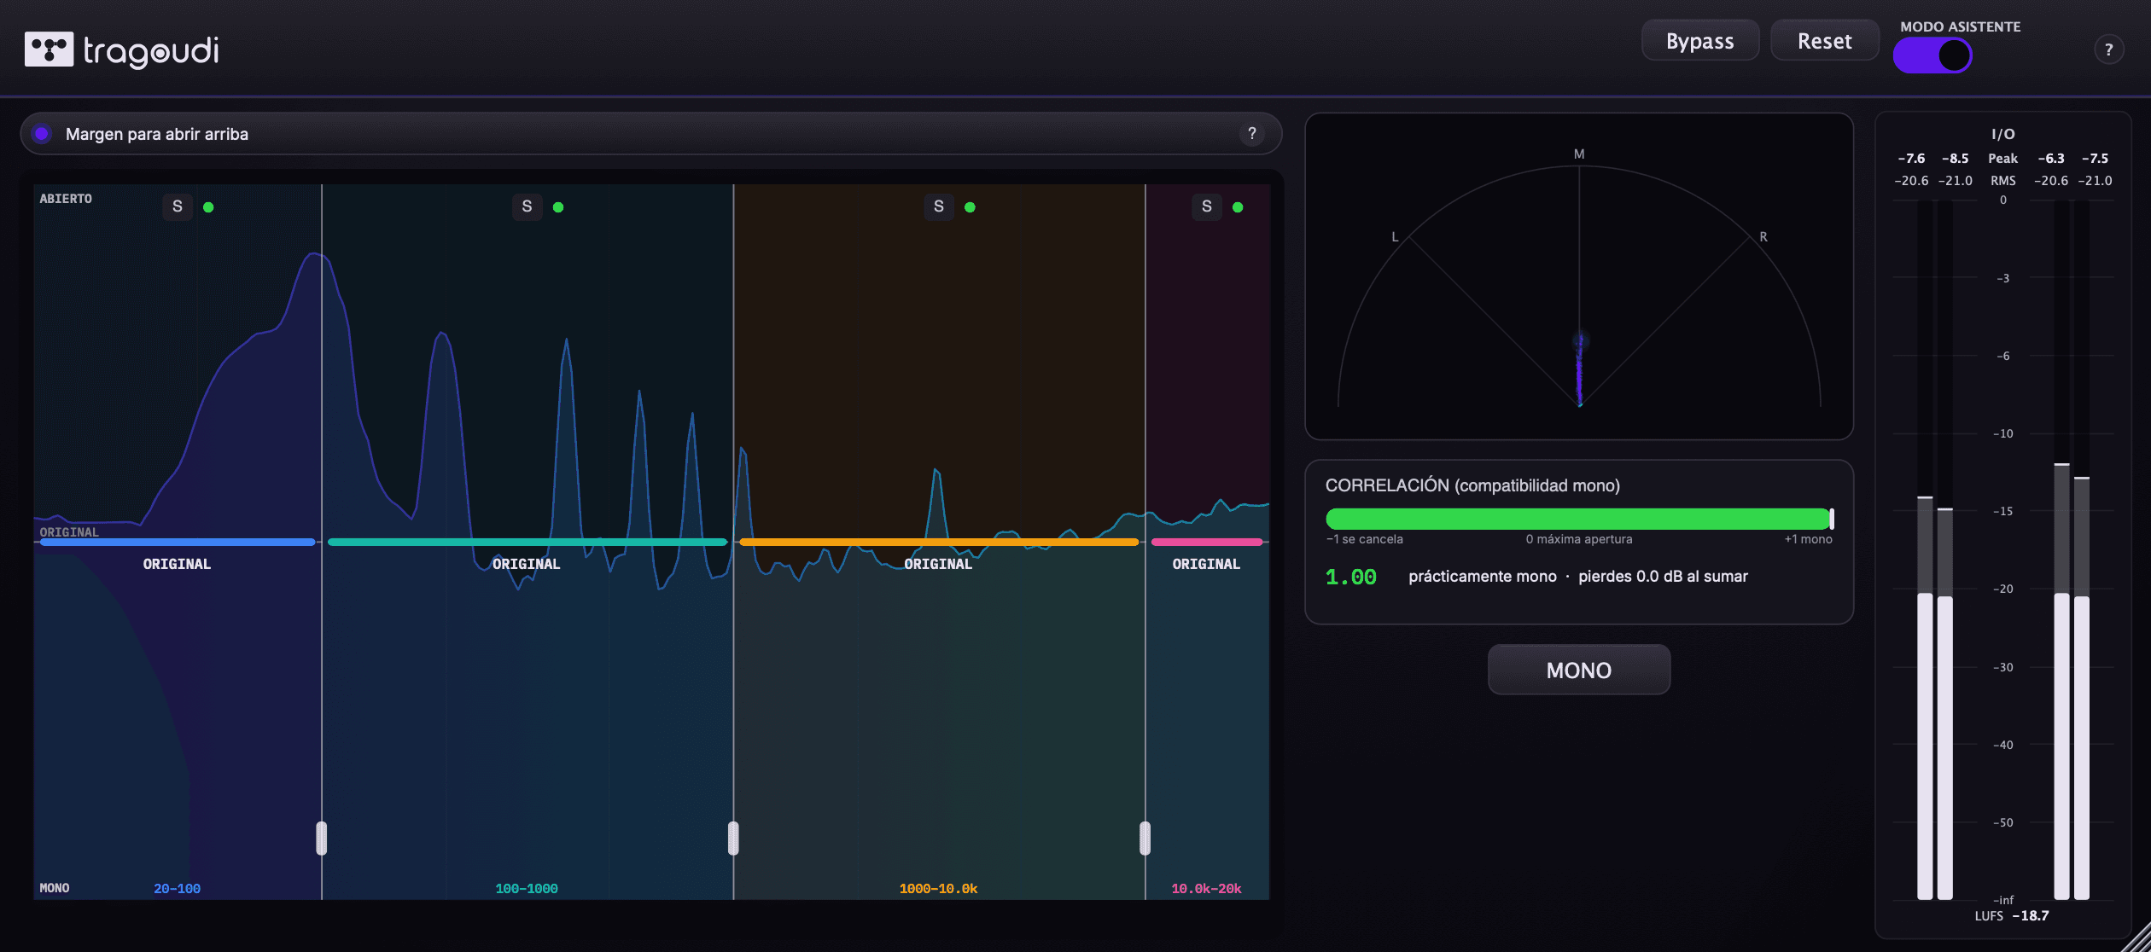Image resolution: width=2151 pixels, height=952 pixels.
Task: Click the L label on the vectorscope
Action: pyautogui.click(x=1396, y=237)
